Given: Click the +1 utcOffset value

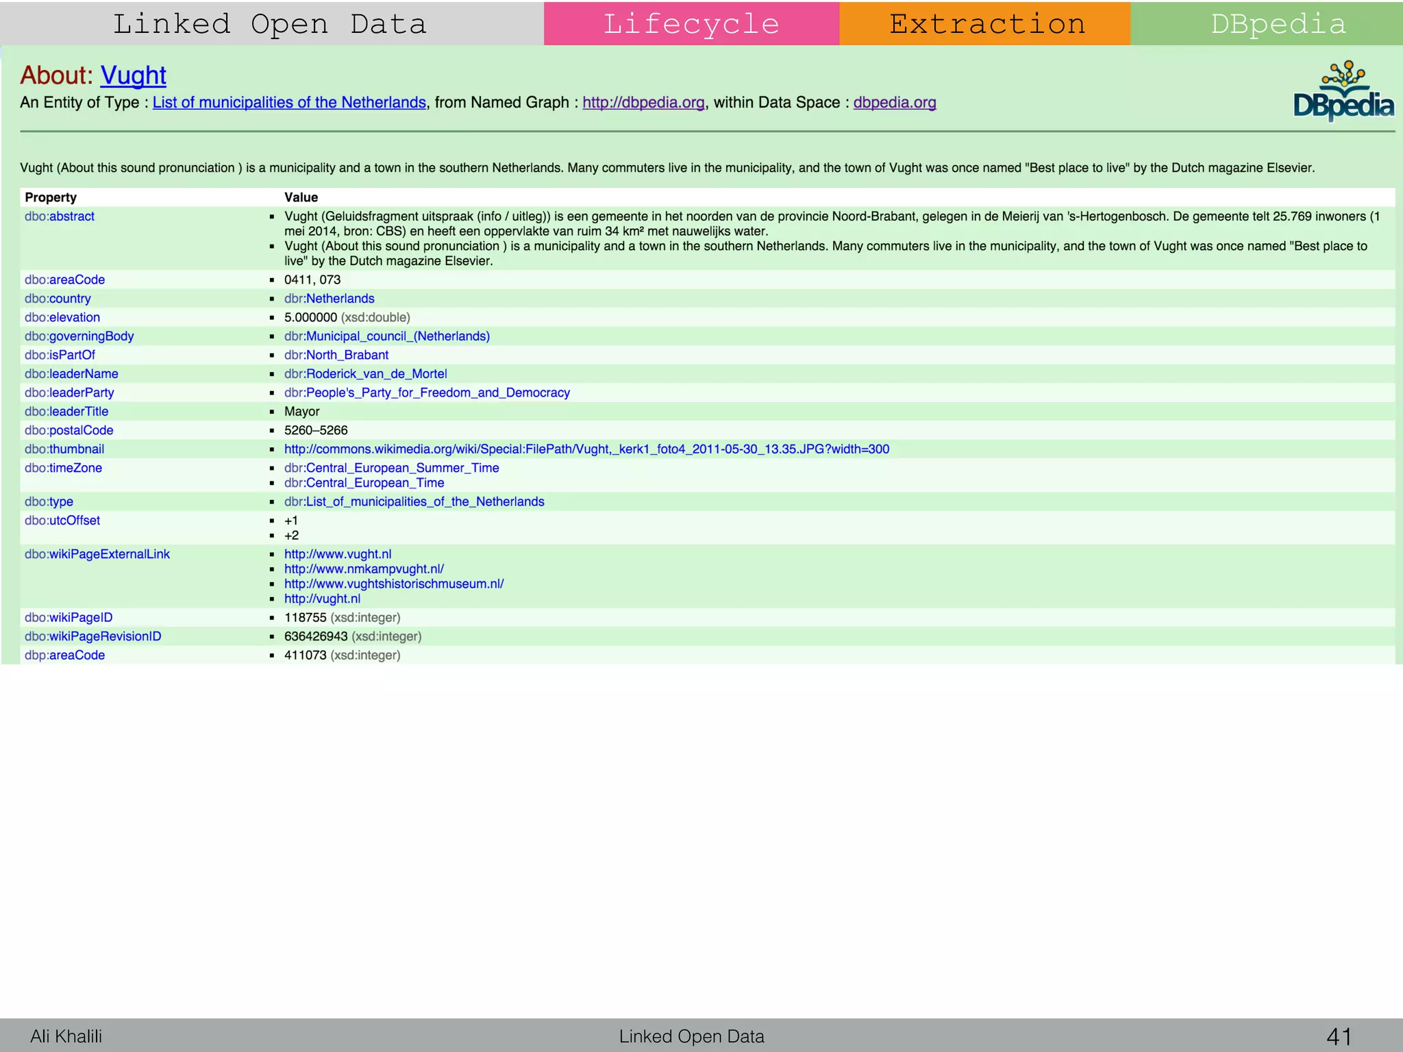Looking at the screenshot, I should (x=291, y=521).
